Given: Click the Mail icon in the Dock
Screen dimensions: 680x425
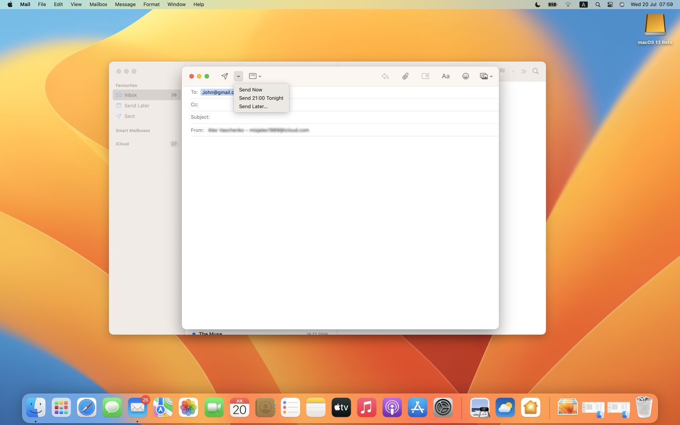Looking at the screenshot, I should click(137, 407).
